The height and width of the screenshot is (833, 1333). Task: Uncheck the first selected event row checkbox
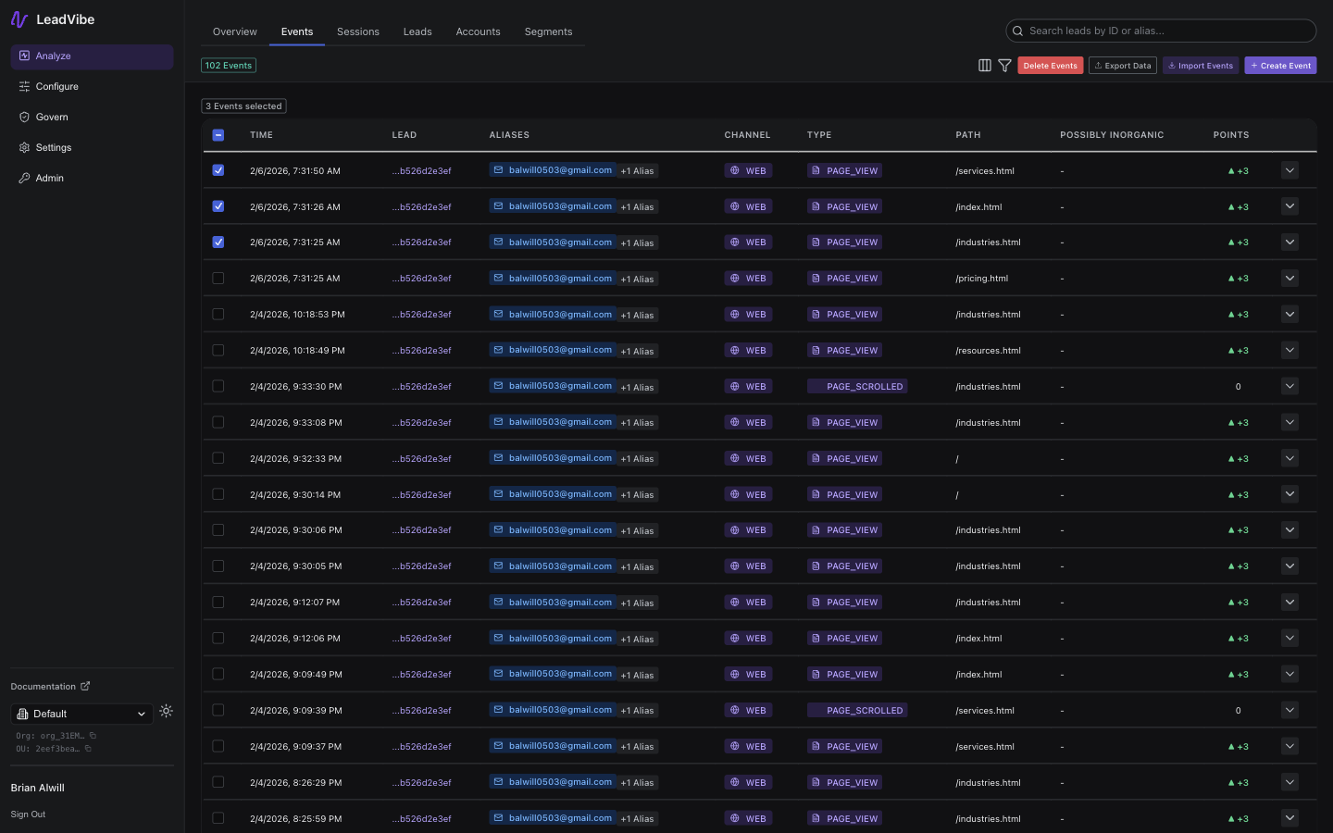(x=218, y=170)
